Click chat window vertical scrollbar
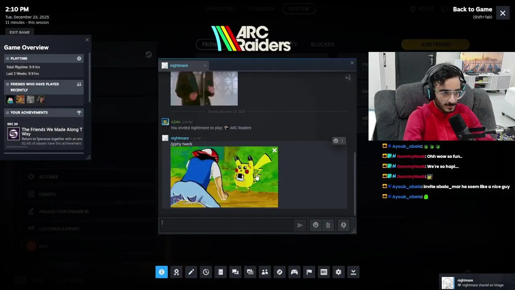Image resolution: width=515 pixels, height=290 pixels. tap(355, 183)
